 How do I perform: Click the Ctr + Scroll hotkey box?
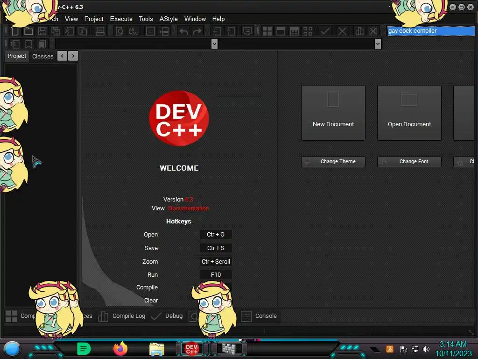click(x=216, y=262)
